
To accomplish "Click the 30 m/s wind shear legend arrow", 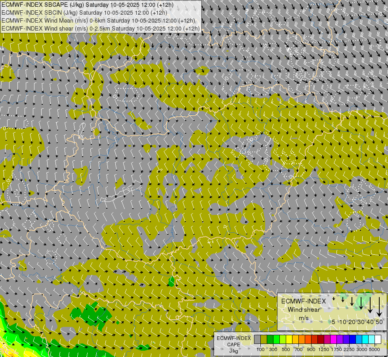I will click(x=361, y=303).
